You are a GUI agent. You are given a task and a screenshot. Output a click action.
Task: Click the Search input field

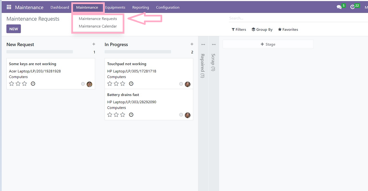pyautogui.click(x=297, y=18)
